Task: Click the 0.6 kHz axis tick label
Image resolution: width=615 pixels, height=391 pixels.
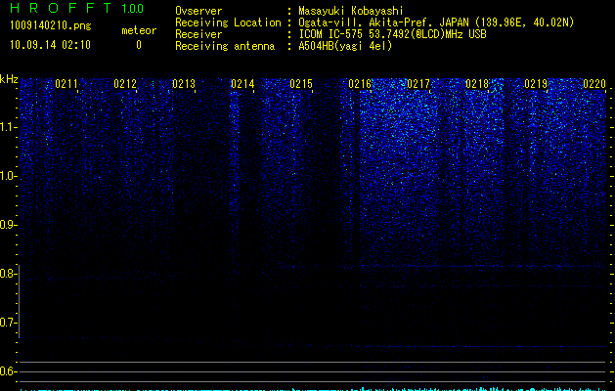Action: point(7,371)
